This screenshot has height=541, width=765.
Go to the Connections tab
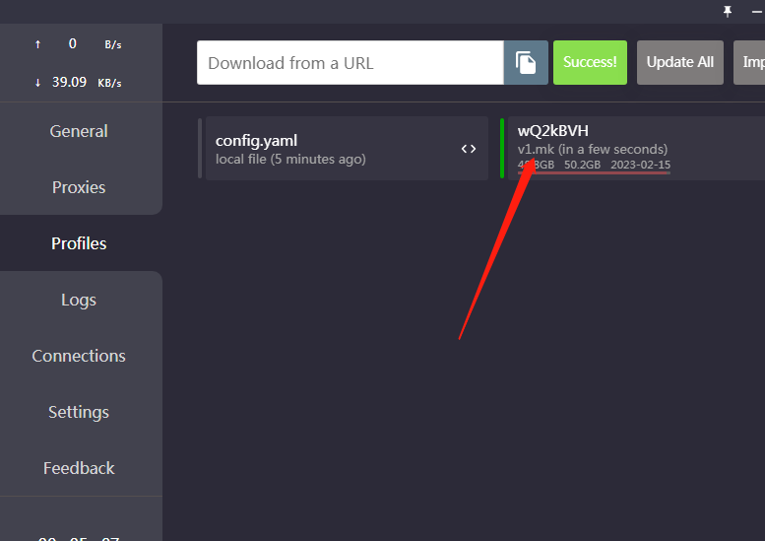79,356
